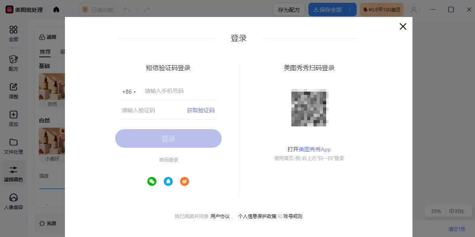Switch to 密码登录 method
The width and height of the screenshot is (475, 237).
click(x=169, y=160)
